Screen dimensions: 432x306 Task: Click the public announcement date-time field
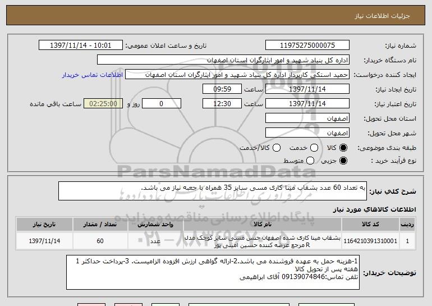click(x=81, y=45)
